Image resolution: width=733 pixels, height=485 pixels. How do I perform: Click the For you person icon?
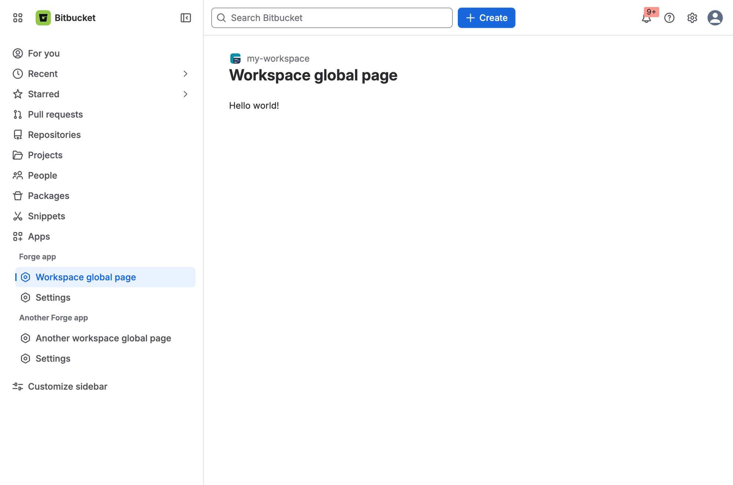[x=18, y=53]
